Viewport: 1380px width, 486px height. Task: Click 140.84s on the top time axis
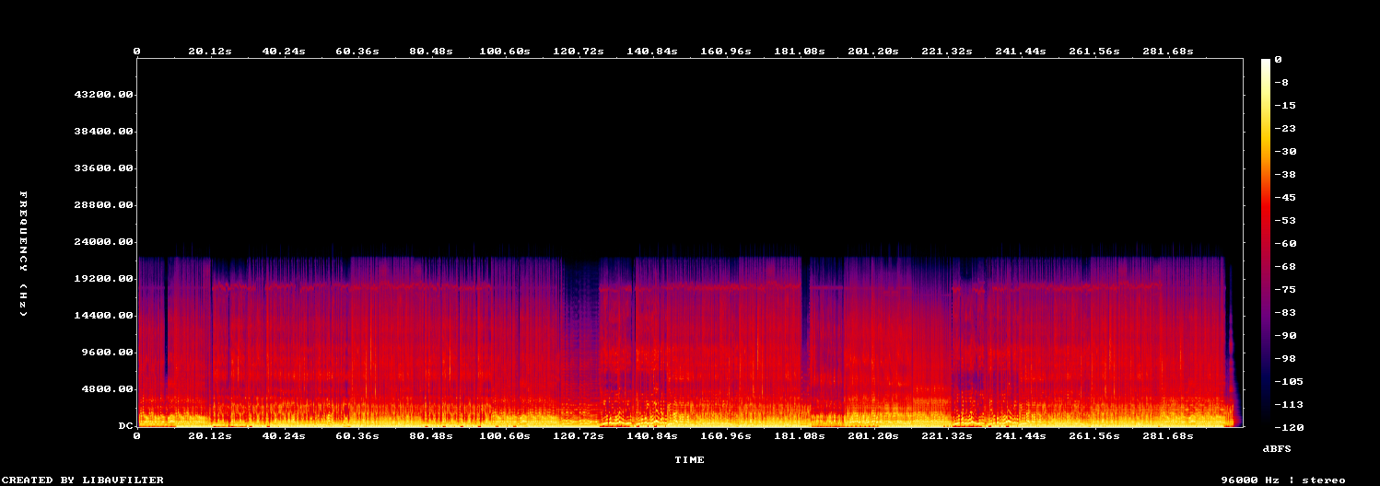click(652, 52)
